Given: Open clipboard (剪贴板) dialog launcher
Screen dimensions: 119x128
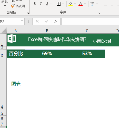Looking at the screenshot, I should point(28,13).
